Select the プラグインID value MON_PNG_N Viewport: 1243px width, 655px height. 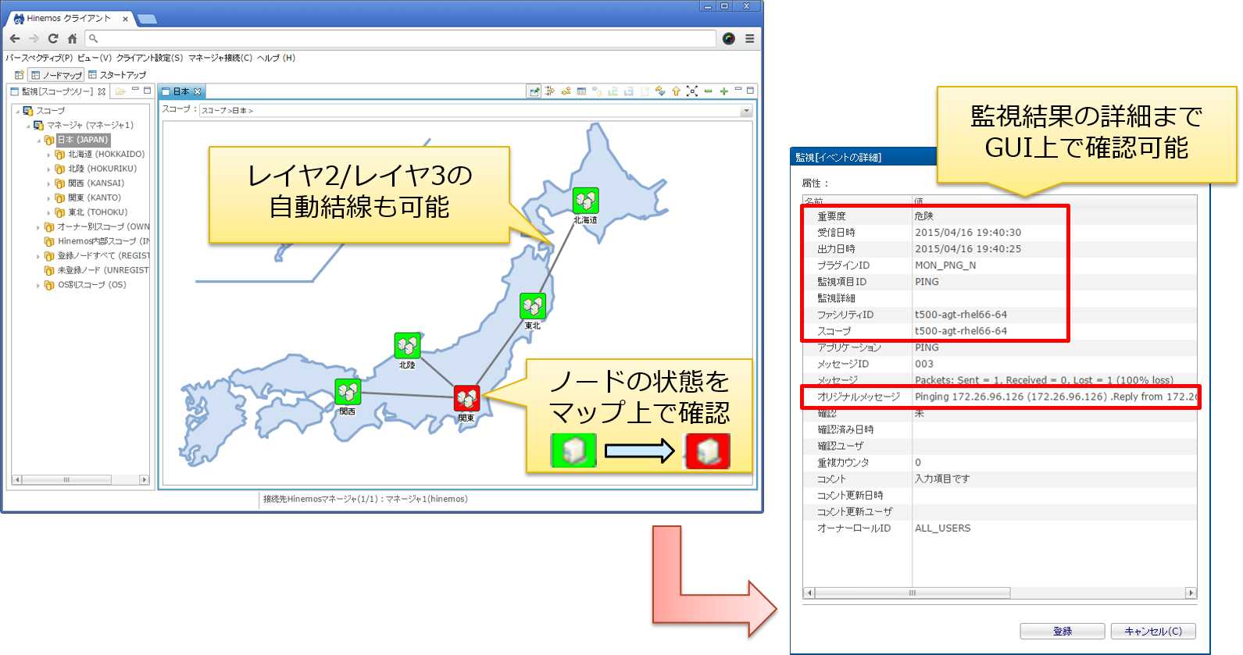(x=945, y=265)
